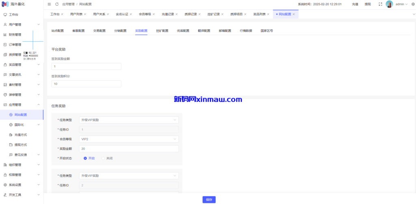Click the 签到奖励积分 input field
416x204 pixels.
(x=86, y=84)
